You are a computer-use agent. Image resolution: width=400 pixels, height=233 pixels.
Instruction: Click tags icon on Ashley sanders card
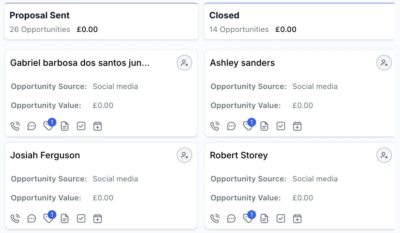(248, 126)
